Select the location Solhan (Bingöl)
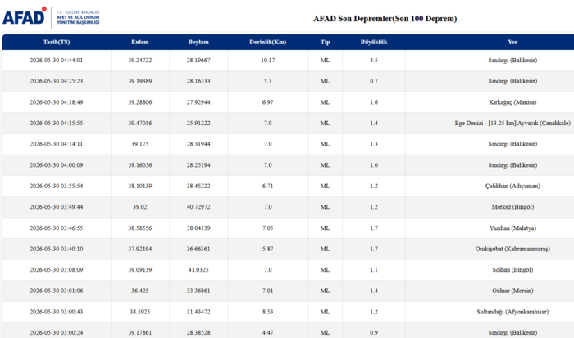Image resolution: width=574 pixels, height=338 pixels. (512, 270)
